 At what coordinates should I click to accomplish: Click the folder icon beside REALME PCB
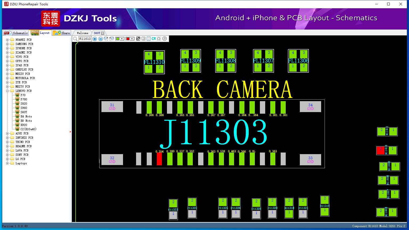coord(12,146)
